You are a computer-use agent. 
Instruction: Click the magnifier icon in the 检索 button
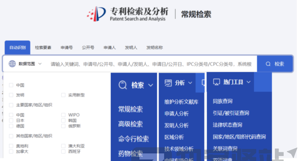tap(268, 64)
